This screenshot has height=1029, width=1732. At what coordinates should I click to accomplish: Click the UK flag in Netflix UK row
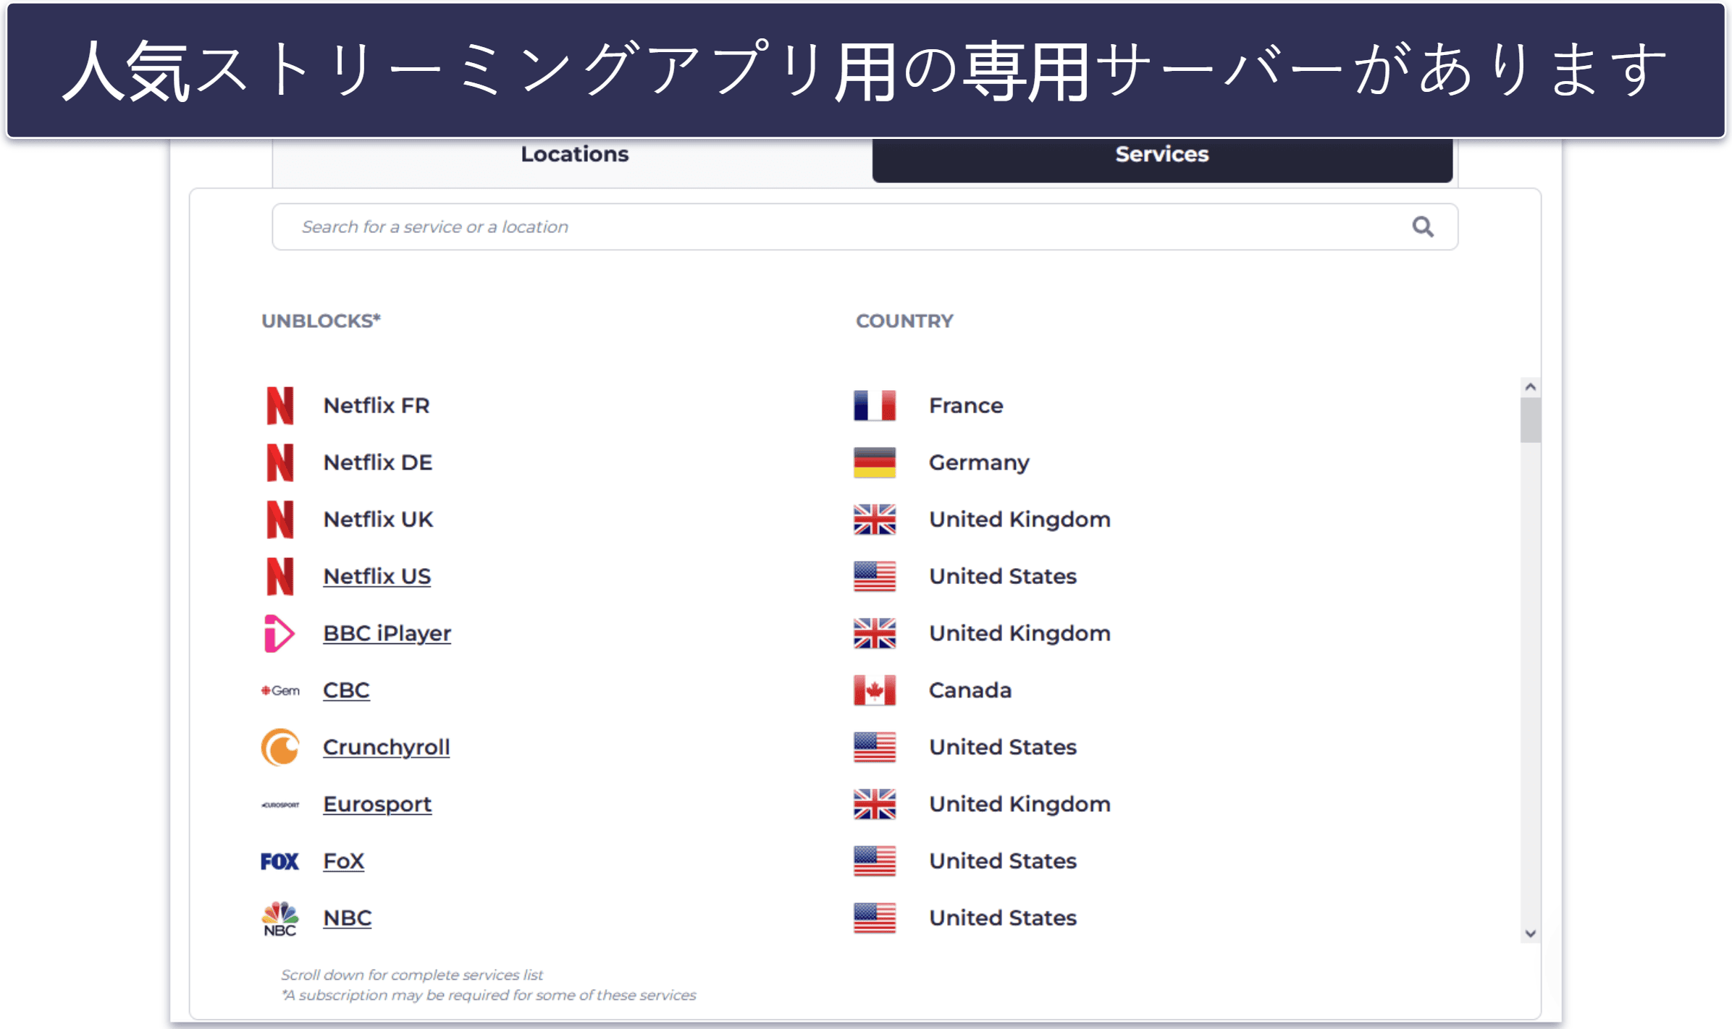[875, 520]
